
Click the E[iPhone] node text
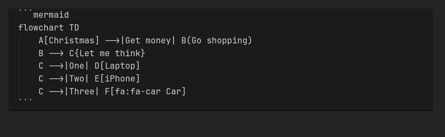117,79
